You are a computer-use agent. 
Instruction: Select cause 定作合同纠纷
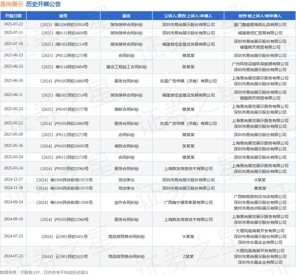[127, 202]
